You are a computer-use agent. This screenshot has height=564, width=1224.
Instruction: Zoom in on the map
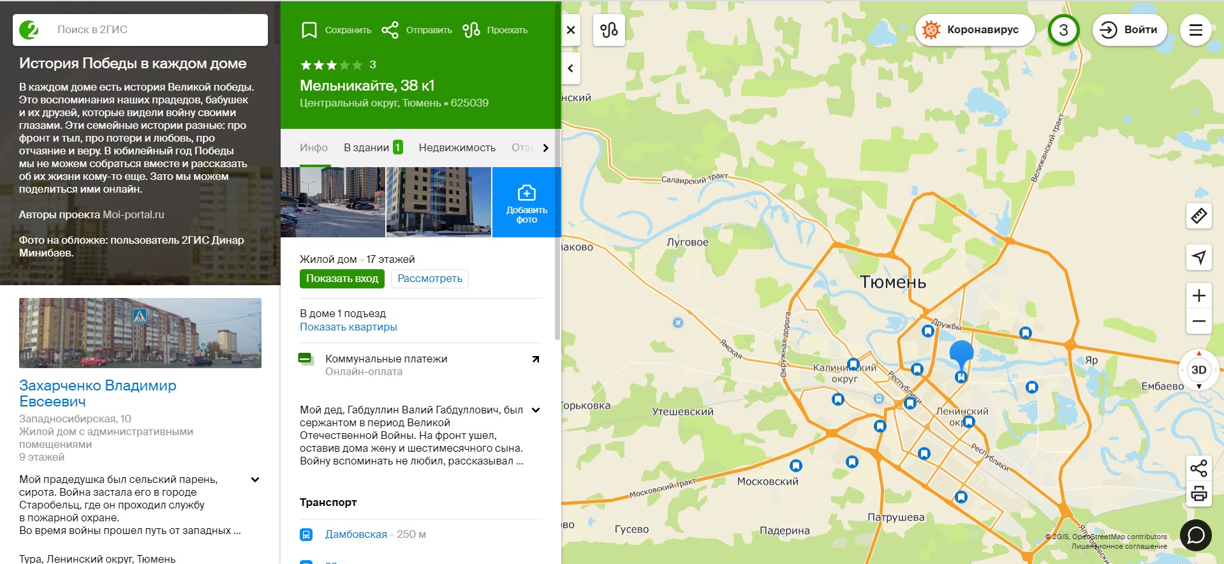point(1198,295)
